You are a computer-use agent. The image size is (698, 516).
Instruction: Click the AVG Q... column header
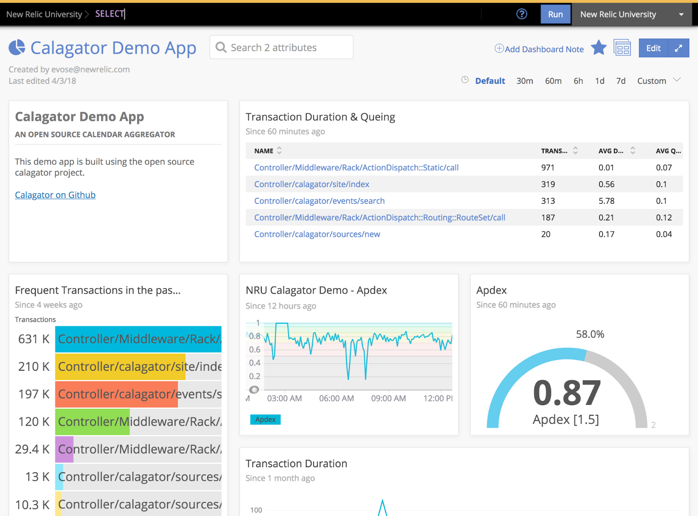[668, 150]
